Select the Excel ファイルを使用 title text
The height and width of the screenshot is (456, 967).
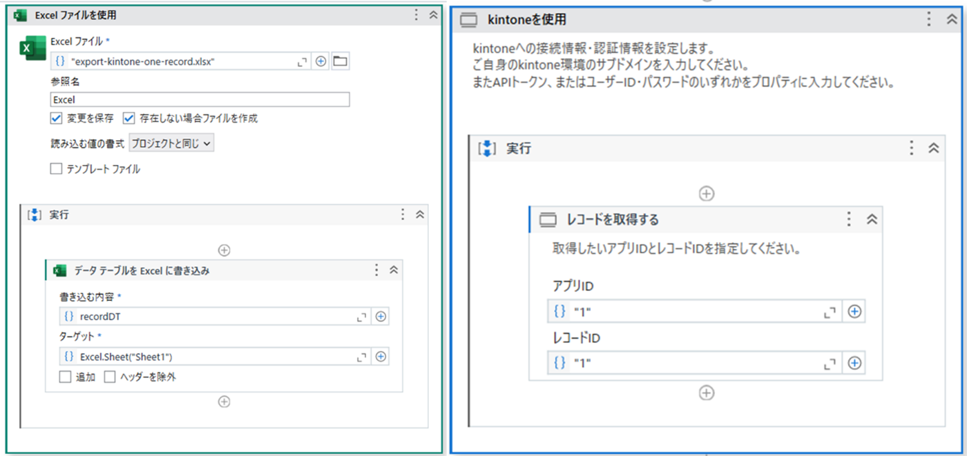(x=75, y=15)
